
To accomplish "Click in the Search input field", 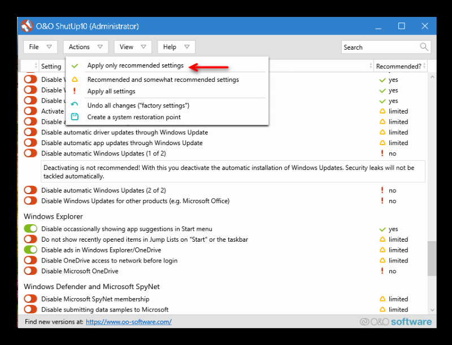I will [x=380, y=47].
